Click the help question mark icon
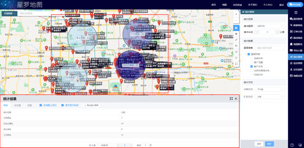The height and width of the screenshot is (148, 304). click(292, 145)
